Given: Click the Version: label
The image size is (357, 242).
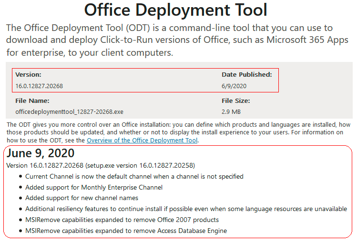Looking at the screenshot, I should [x=28, y=75].
